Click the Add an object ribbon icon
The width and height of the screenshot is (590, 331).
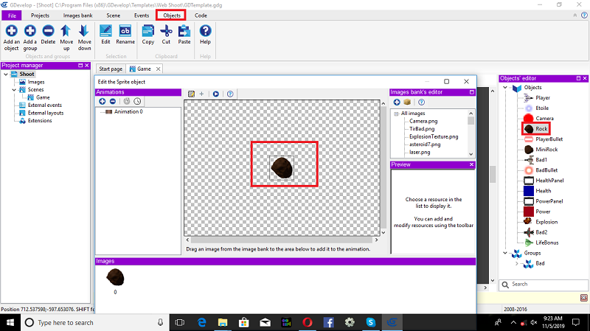pos(11,30)
